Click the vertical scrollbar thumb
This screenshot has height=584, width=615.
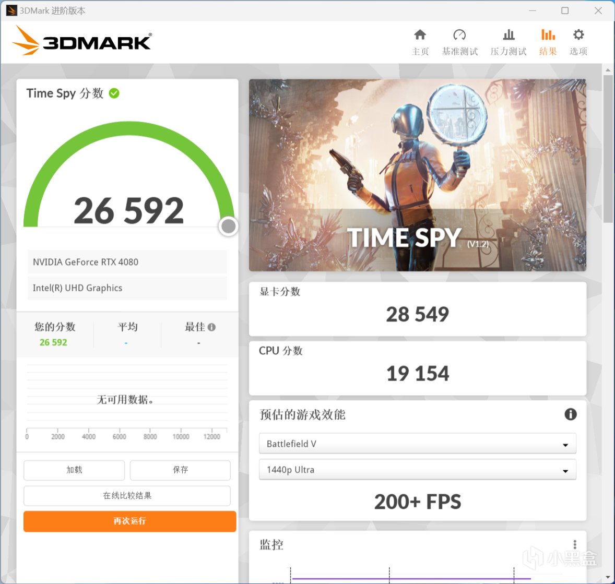click(608, 149)
